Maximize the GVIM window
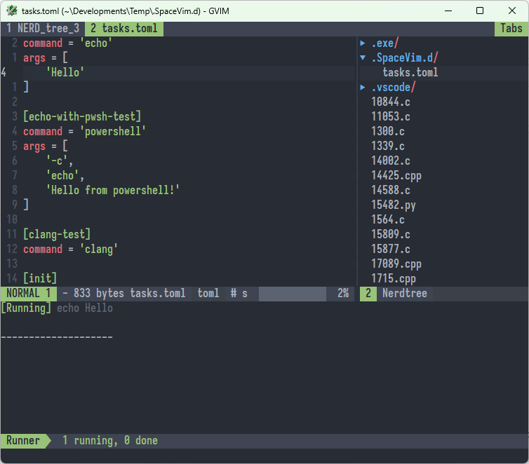Viewport: 529px width, 464px height. [x=480, y=11]
